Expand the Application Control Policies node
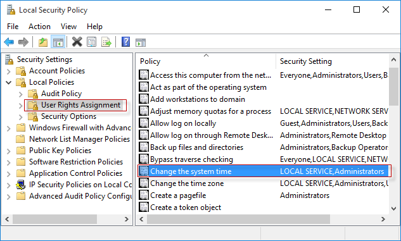 (x=8, y=173)
